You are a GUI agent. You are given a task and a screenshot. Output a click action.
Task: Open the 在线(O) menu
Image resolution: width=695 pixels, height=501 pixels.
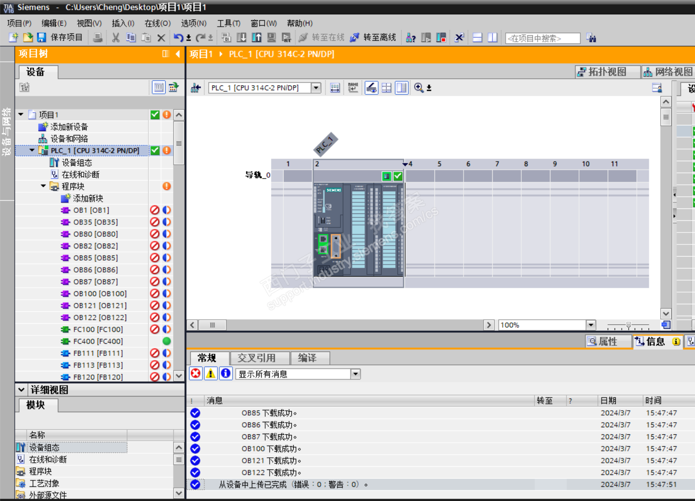point(157,23)
